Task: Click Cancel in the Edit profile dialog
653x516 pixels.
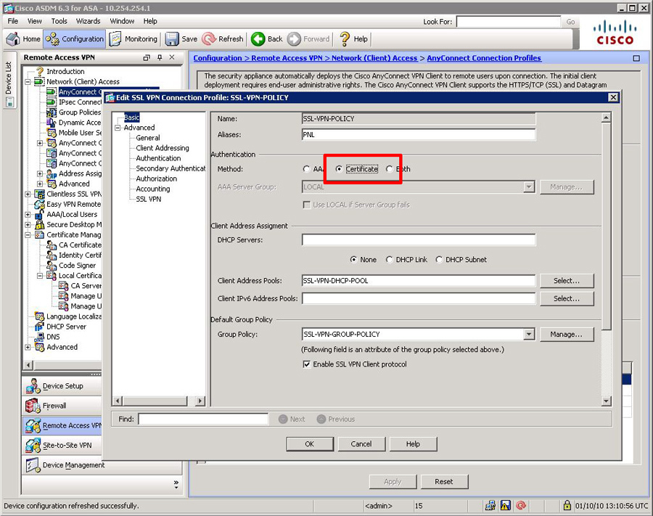Action: pos(361,444)
